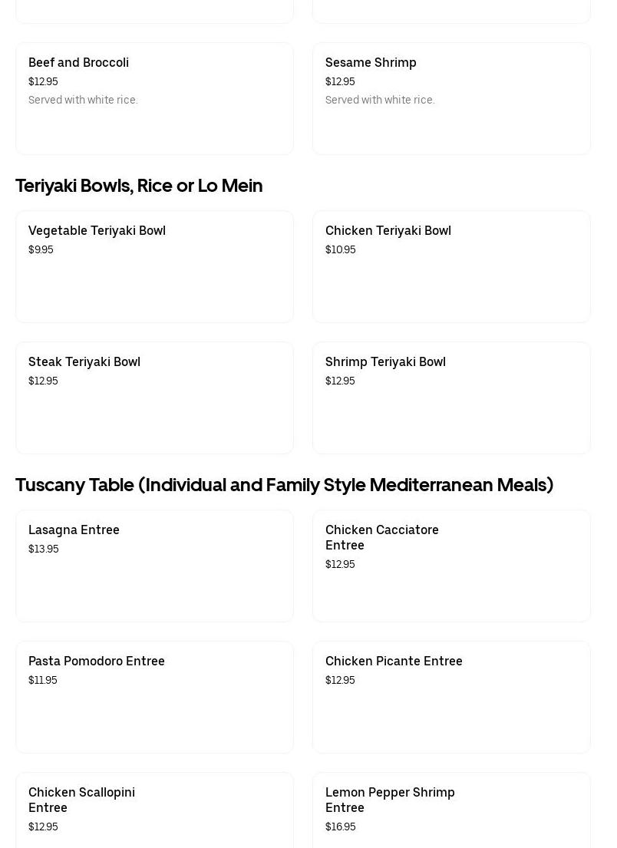Click the Teriyaki Bowls, Rice or Lo Mein heading
Viewport: 617px width, 848px height.
(x=139, y=186)
